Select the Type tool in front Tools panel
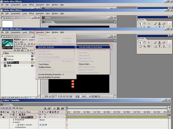173x129 pixels. pos(159,46)
